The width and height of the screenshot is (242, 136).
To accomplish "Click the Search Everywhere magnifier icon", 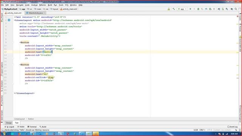I will 236,9.
